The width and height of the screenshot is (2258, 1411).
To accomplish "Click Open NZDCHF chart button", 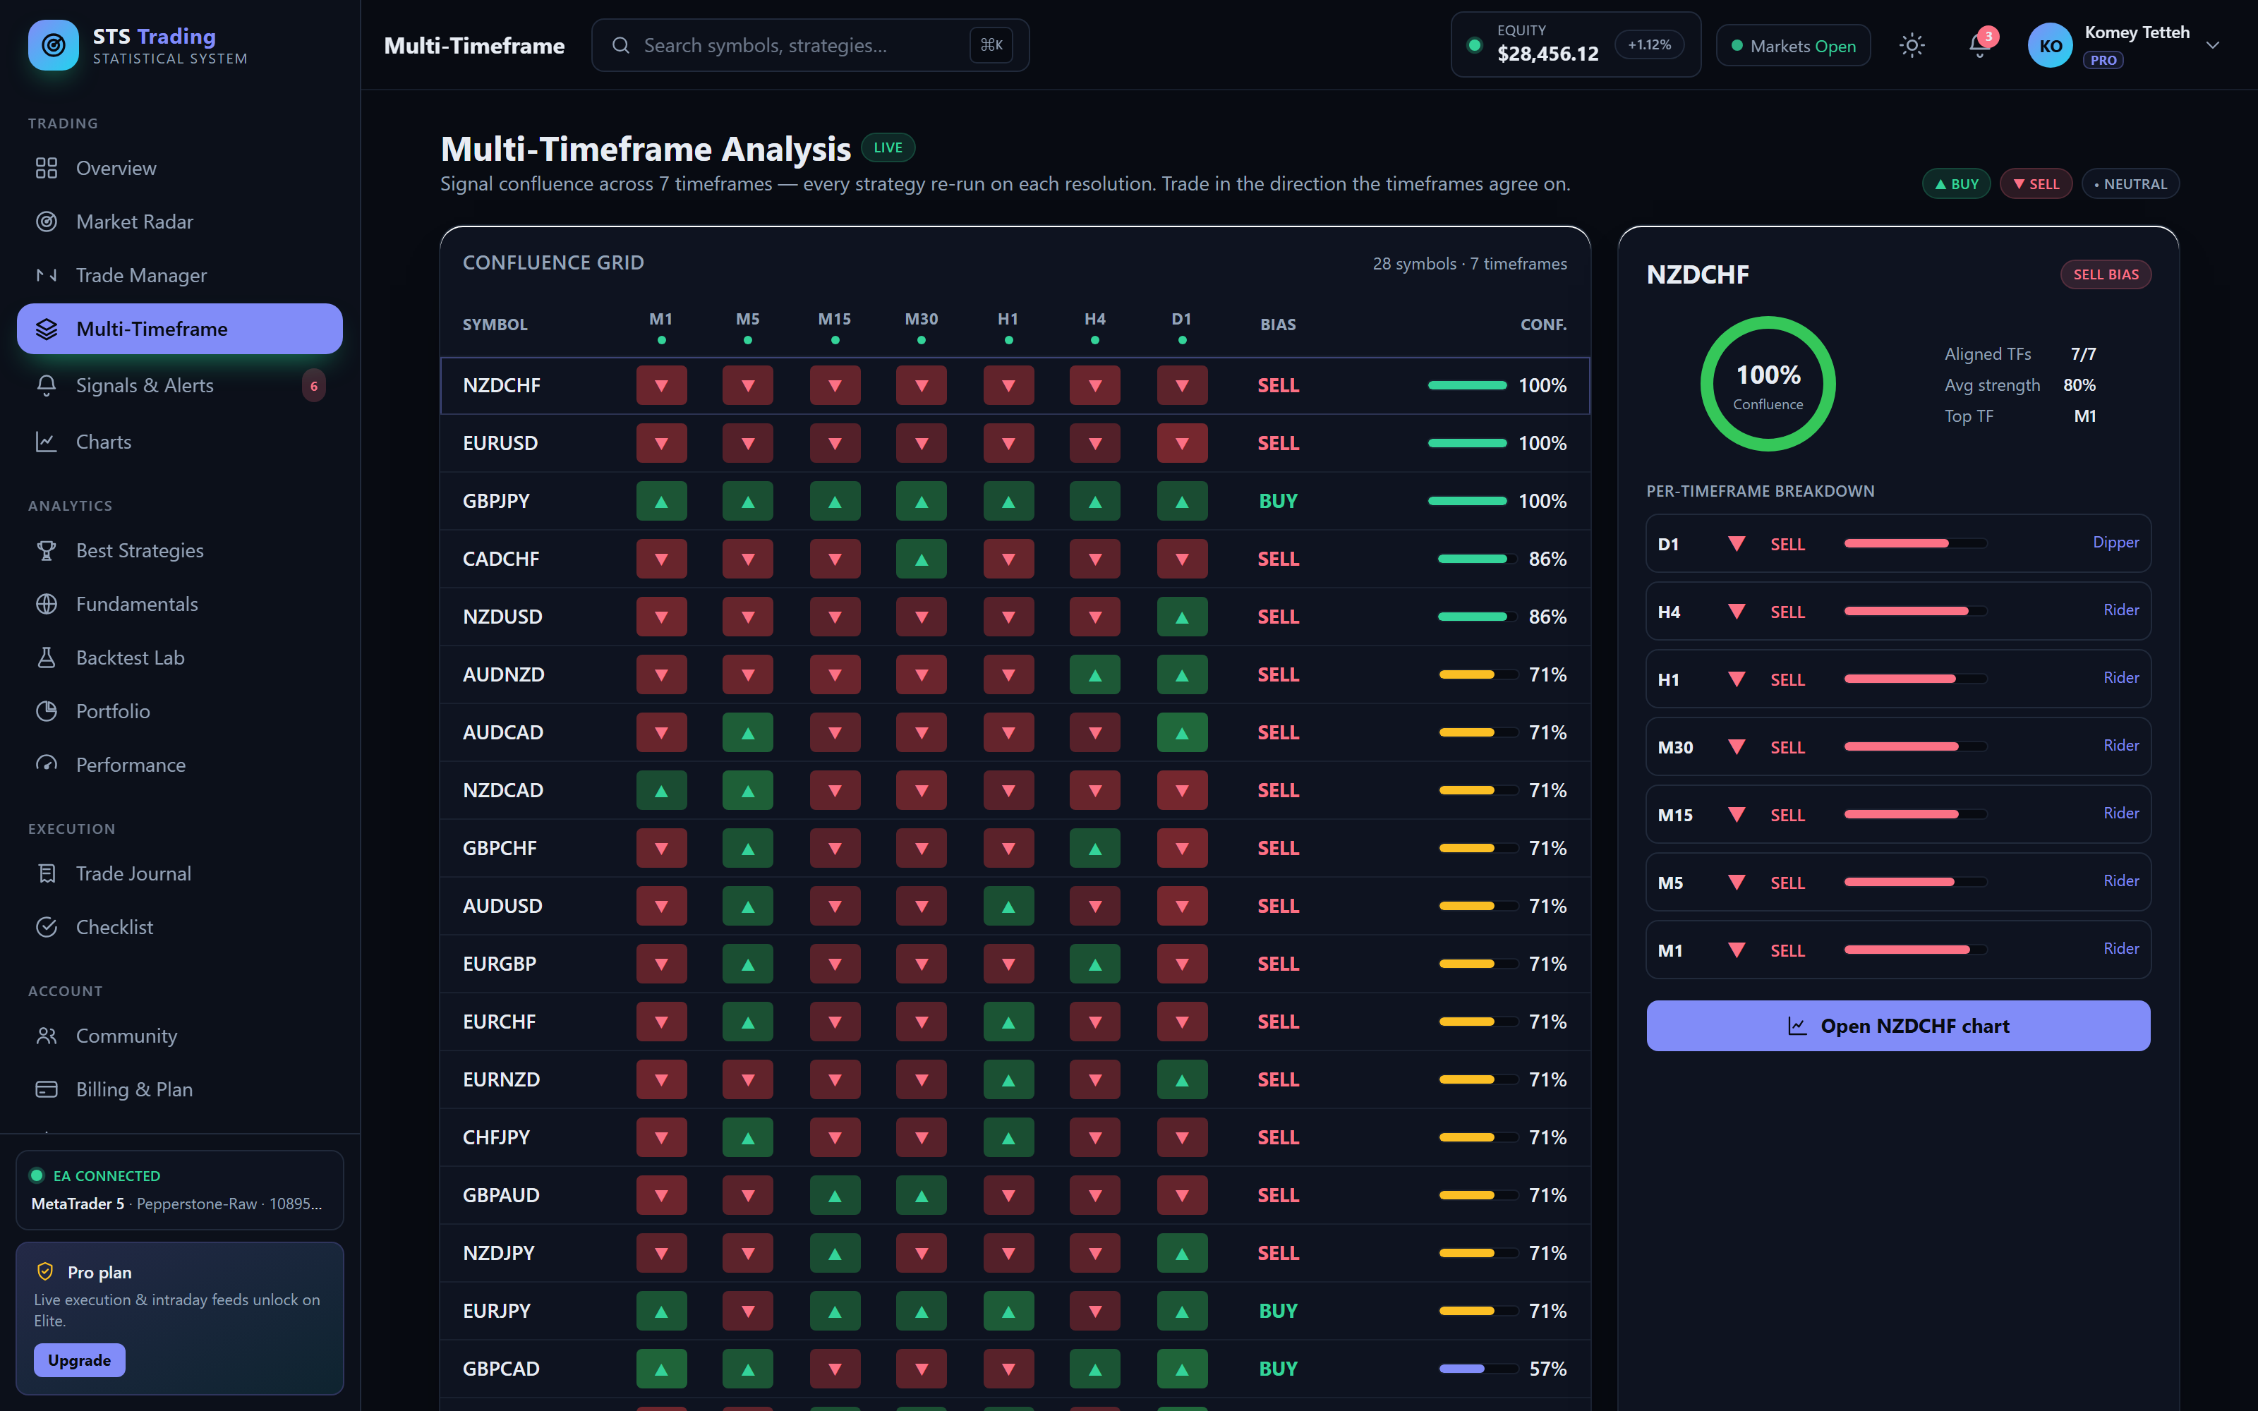I will click(1898, 1026).
